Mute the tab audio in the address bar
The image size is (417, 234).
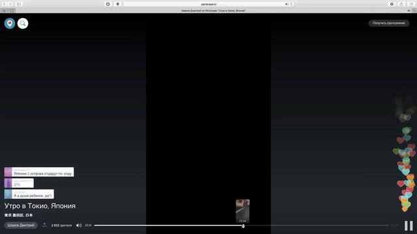(x=287, y=4)
